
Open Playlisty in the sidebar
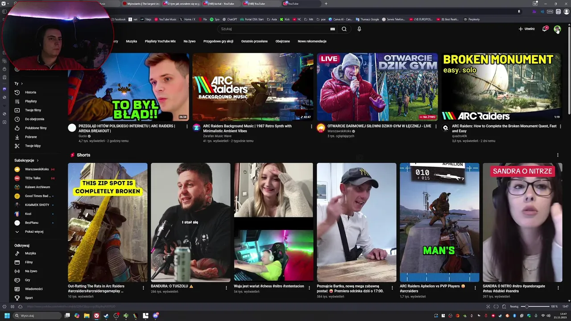point(31,101)
